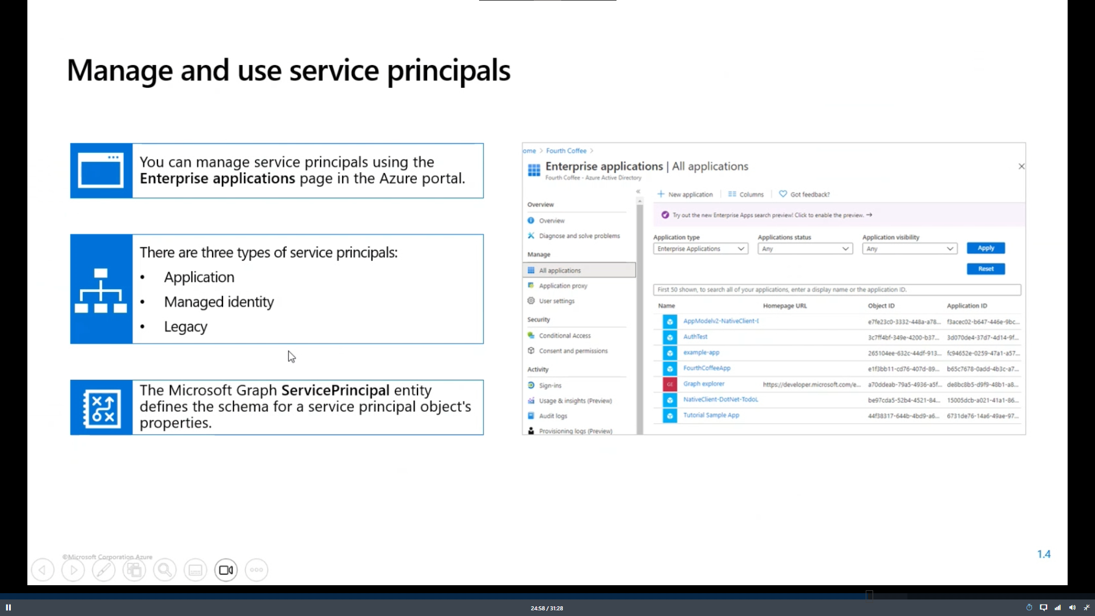Open Provisioning logs (Preview)
Viewport: 1095px width, 616px height.
tap(570, 431)
